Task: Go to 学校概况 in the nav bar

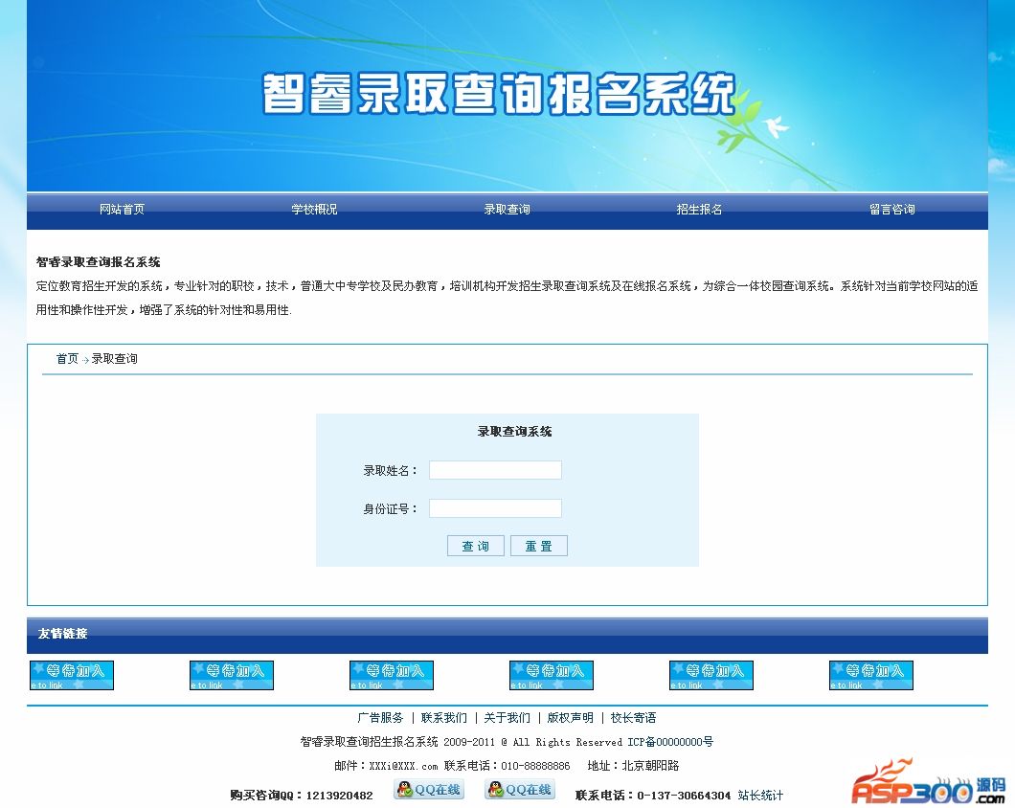Action: click(x=314, y=209)
